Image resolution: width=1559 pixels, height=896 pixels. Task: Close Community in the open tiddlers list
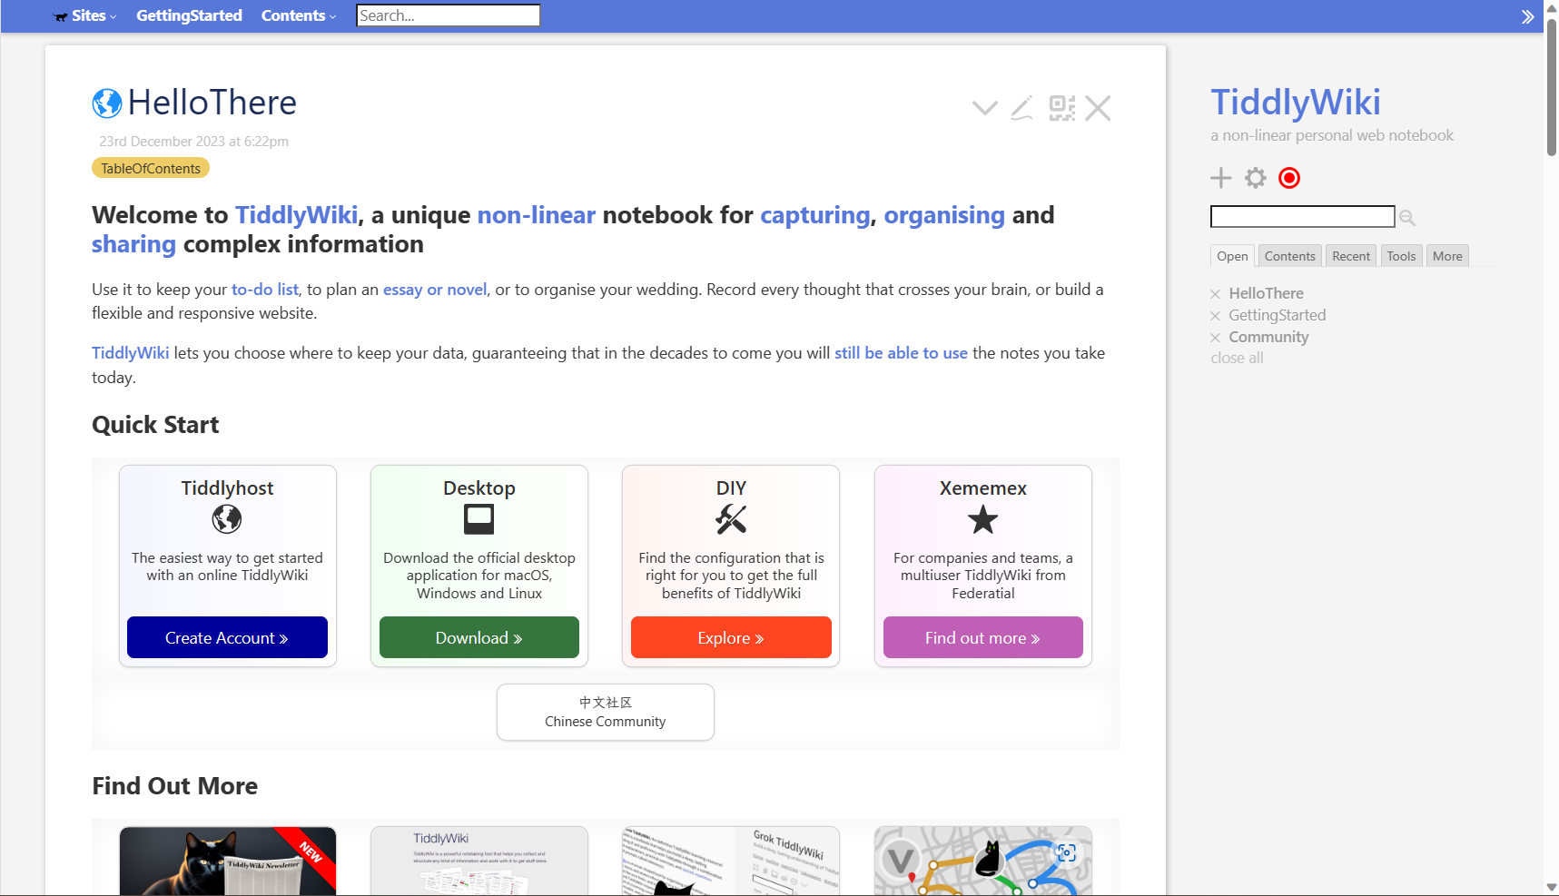coord(1215,338)
